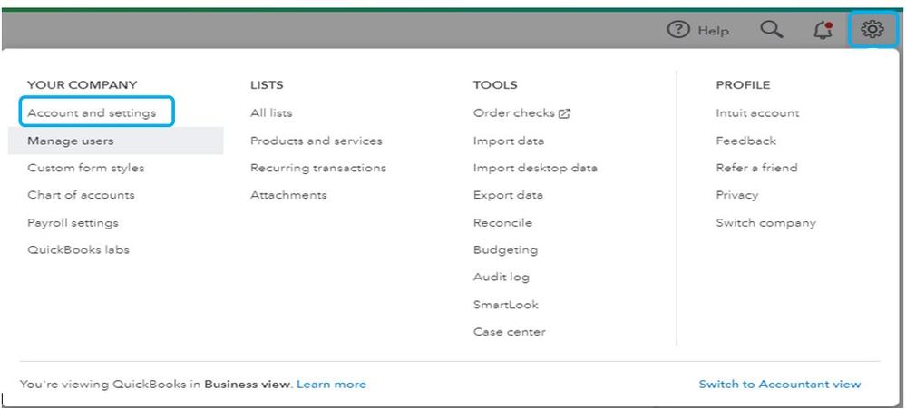Click the external link icon beside Order checks
Image resolution: width=906 pixels, height=409 pixels.
click(x=564, y=113)
